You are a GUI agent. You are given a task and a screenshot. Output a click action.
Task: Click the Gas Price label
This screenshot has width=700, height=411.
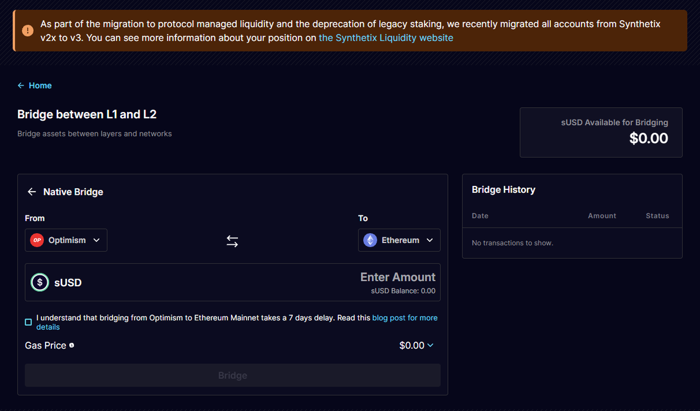[45, 345]
